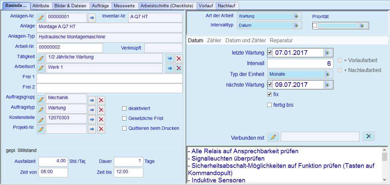This screenshot has height=185, width=390.
Task: Click the pencil icon beside Verbunden mit
Action: (x=273, y=137)
